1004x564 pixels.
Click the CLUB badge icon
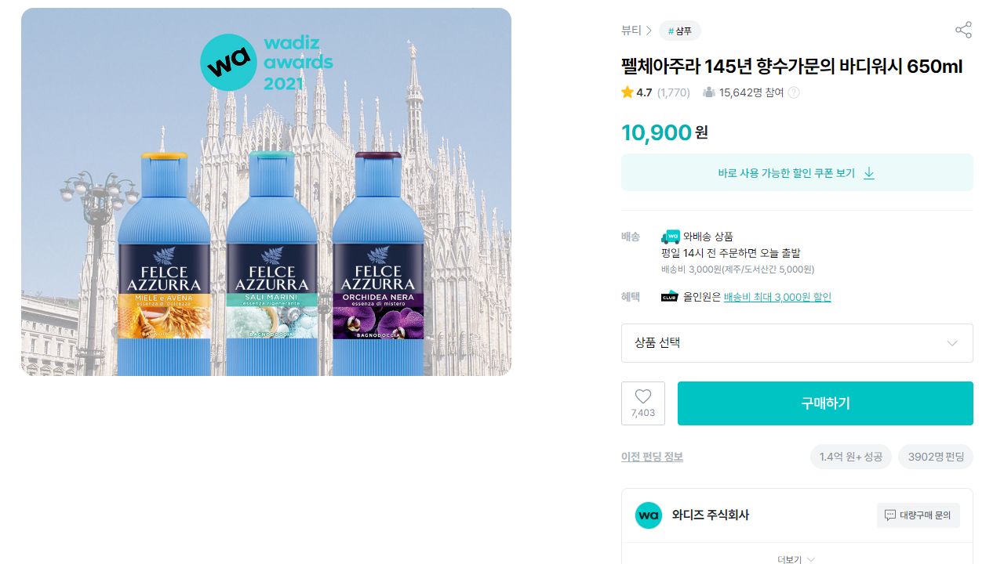669,297
